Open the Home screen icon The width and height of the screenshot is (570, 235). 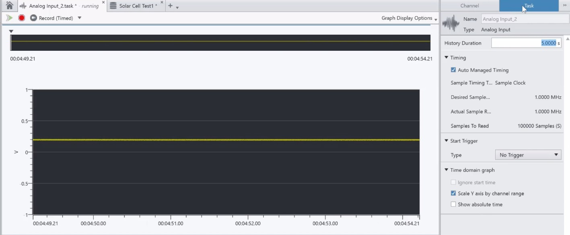[x=9, y=6]
